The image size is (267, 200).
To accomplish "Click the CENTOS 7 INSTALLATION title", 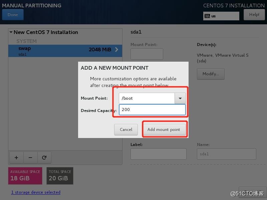I will tap(234, 5).
